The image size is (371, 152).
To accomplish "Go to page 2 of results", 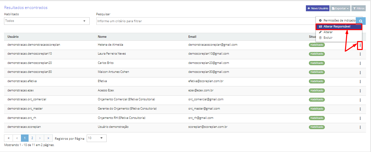I will (32, 138).
